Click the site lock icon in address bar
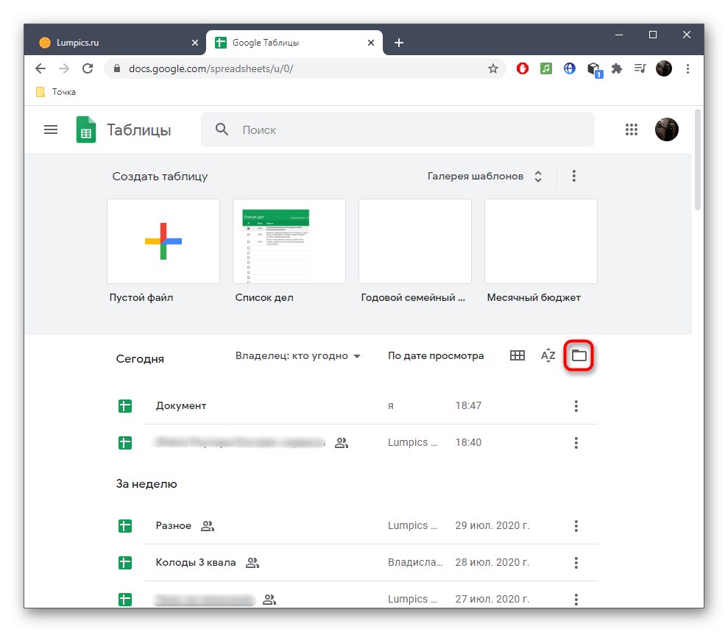The height and width of the screenshot is (632, 728). 117,68
